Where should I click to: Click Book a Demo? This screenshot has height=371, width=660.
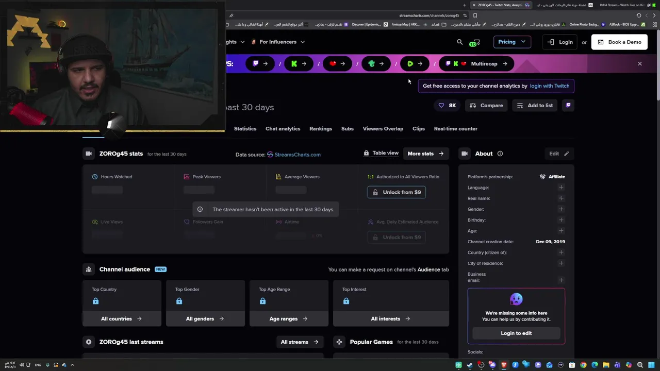[x=619, y=42]
